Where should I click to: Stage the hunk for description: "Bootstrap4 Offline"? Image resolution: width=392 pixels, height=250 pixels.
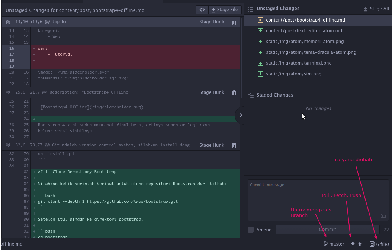[211, 92]
